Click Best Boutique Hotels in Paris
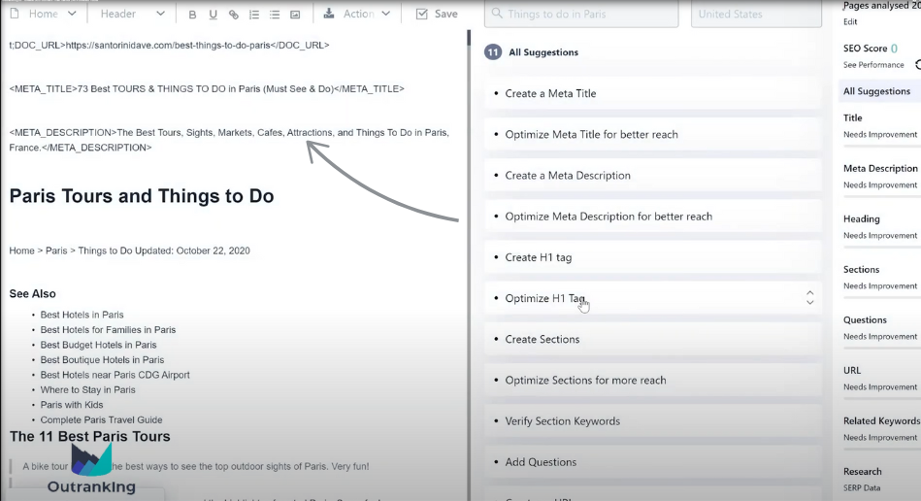This screenshot has height=501, width=921. click(102, 360)
